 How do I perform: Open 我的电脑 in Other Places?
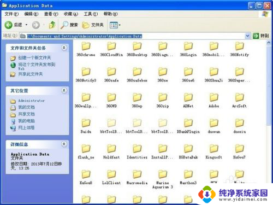[x=26, y=121]
